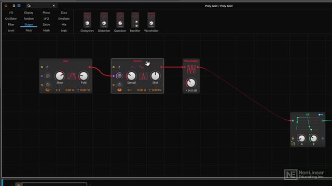
Task: Open the Display module category
Action: coord(29,12)
